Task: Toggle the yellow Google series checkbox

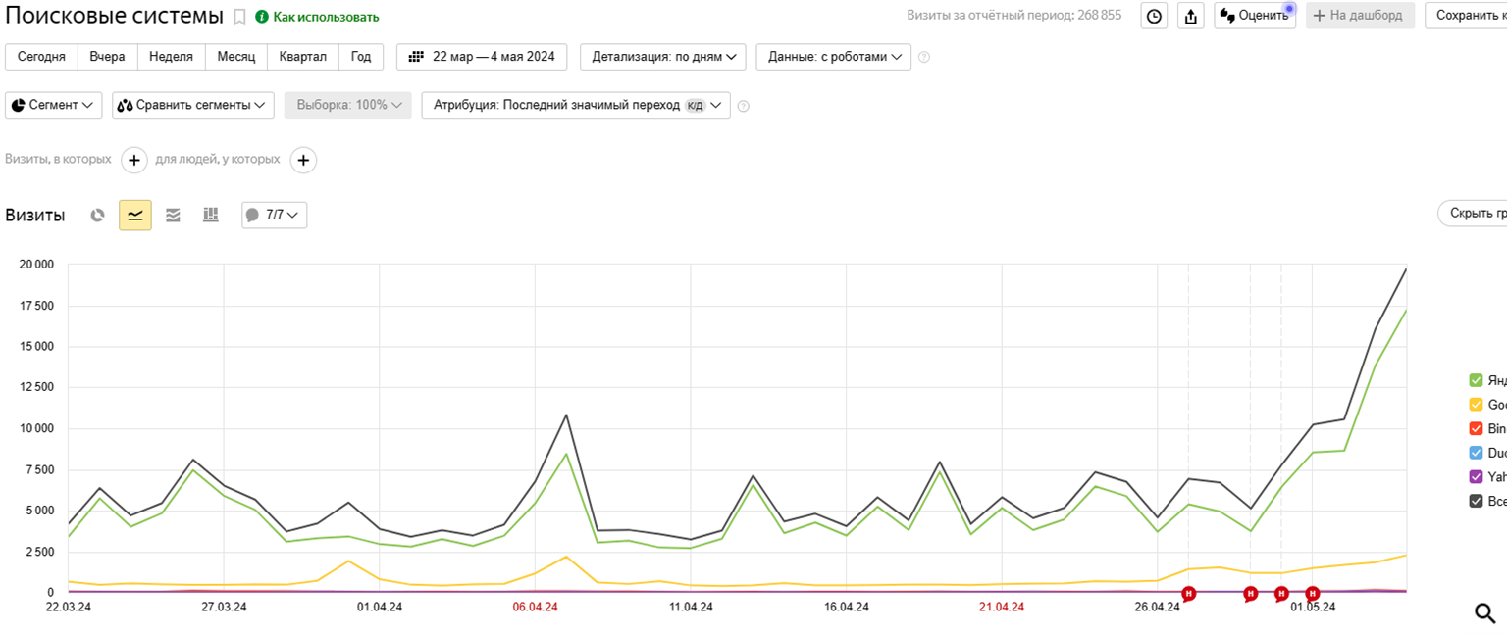Action: [x=1475, y=405]
